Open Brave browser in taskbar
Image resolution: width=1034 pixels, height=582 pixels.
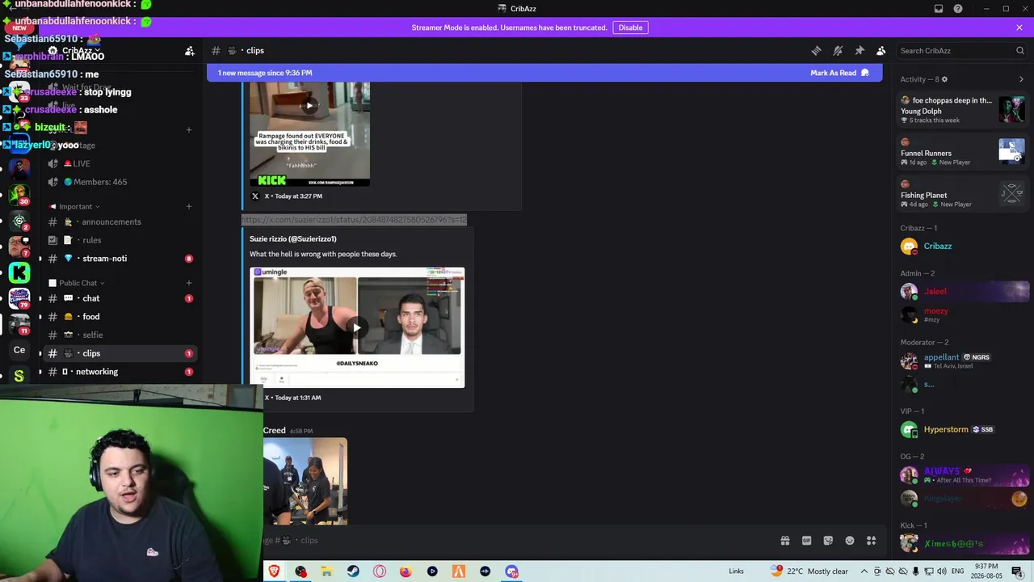[x=274, y=571]
